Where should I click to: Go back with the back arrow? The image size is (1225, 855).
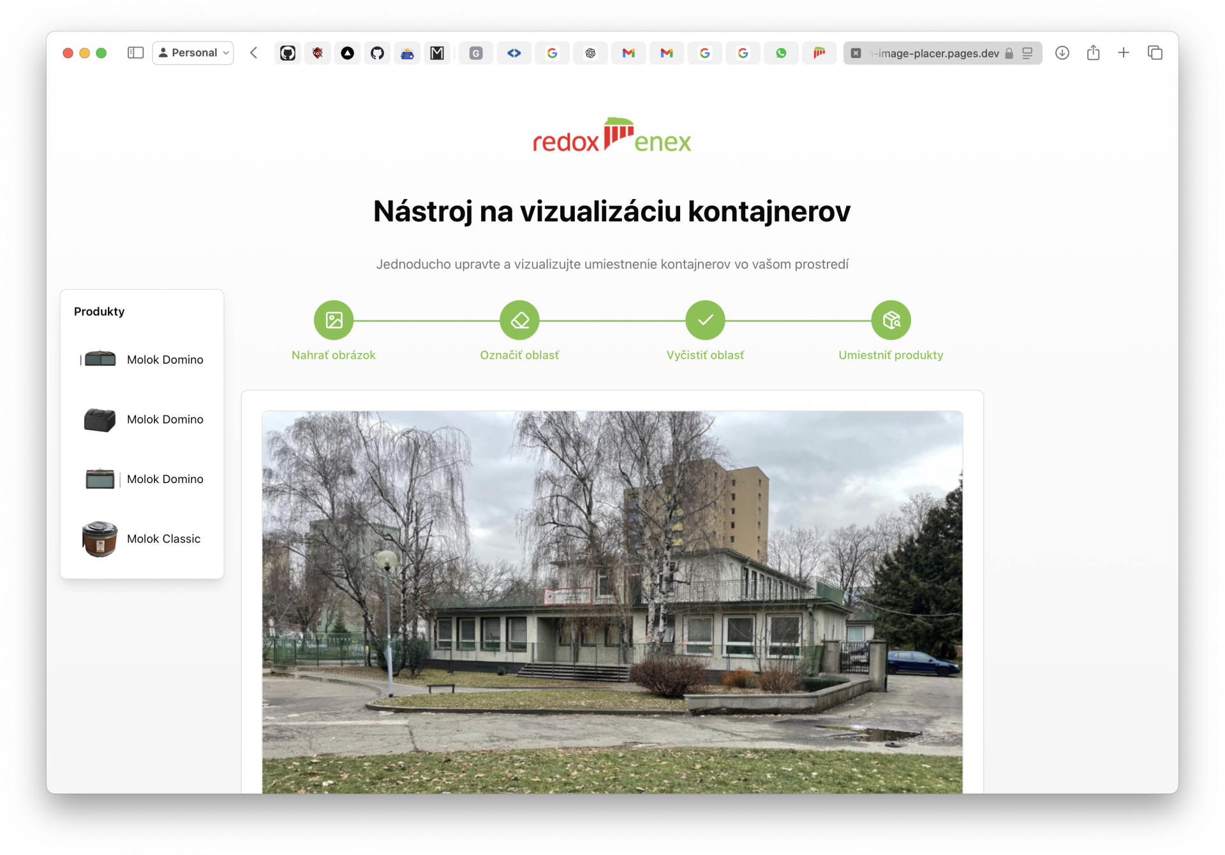(x=254, y=53)
